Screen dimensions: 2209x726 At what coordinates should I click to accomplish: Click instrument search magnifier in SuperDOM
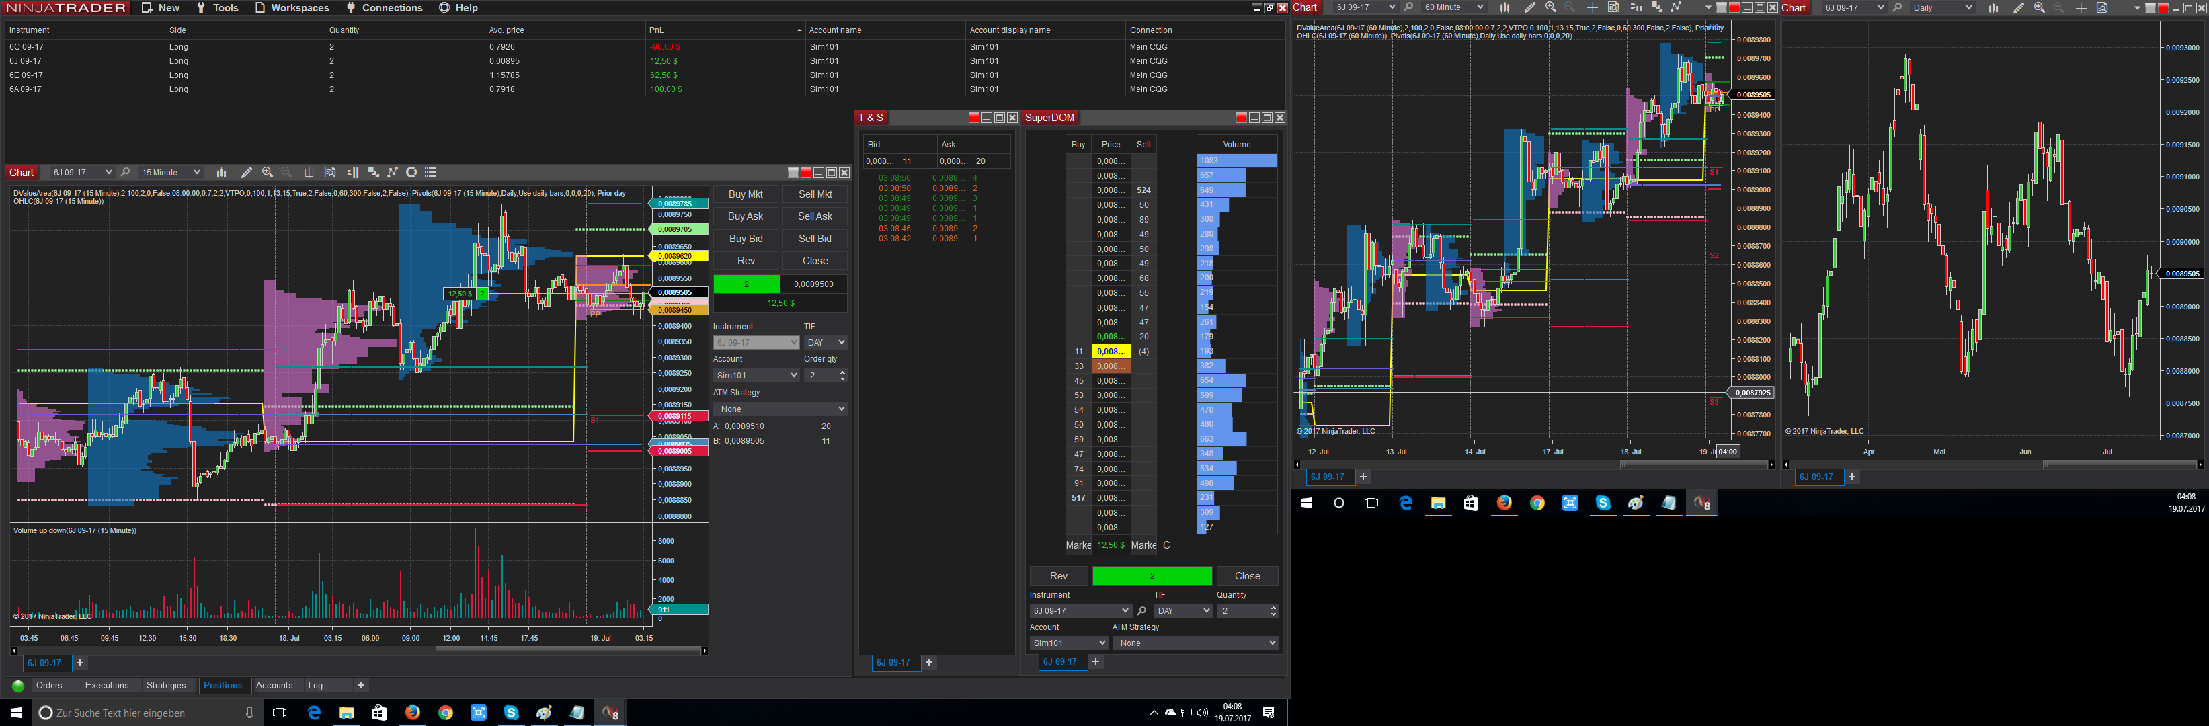click(x=1141, y=611)
